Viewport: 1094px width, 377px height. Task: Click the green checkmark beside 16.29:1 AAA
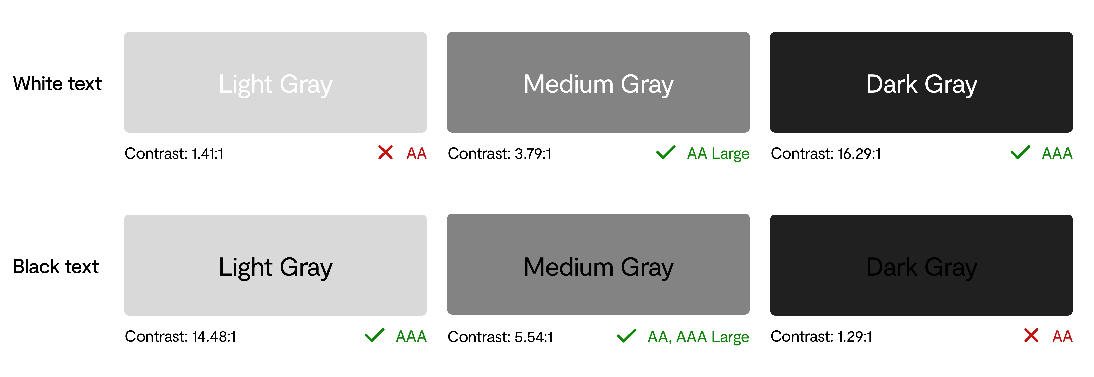tap(1020, 153)
